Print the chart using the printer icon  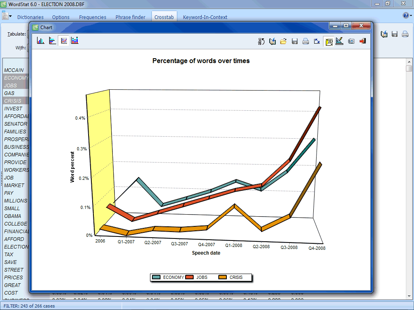click(306, 41)
